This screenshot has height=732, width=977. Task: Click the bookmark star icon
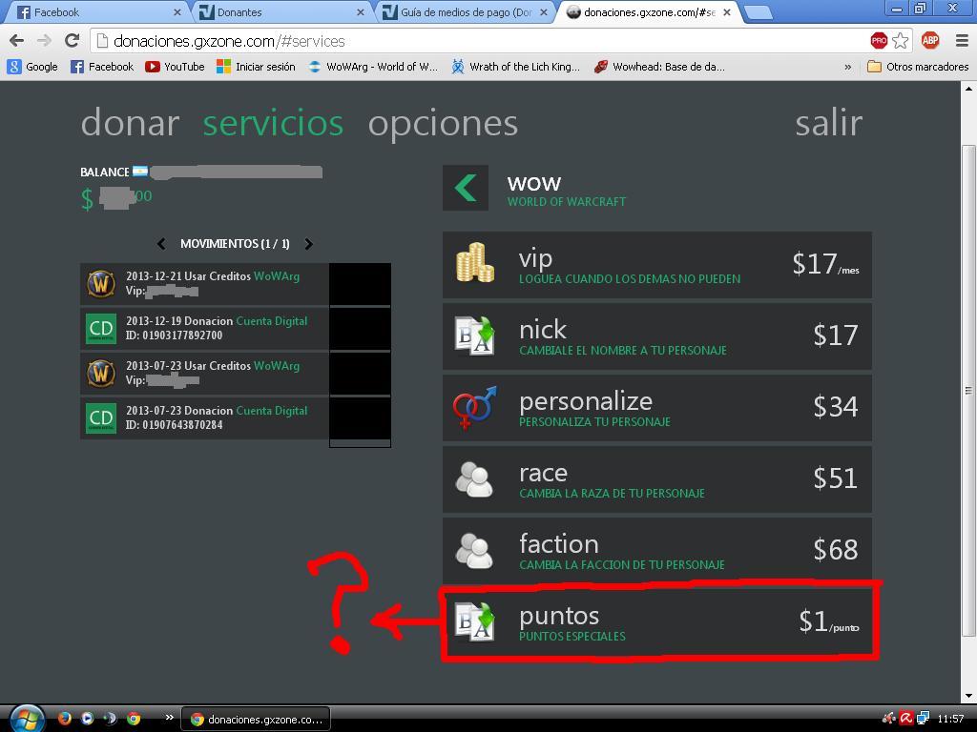point(901,40)
